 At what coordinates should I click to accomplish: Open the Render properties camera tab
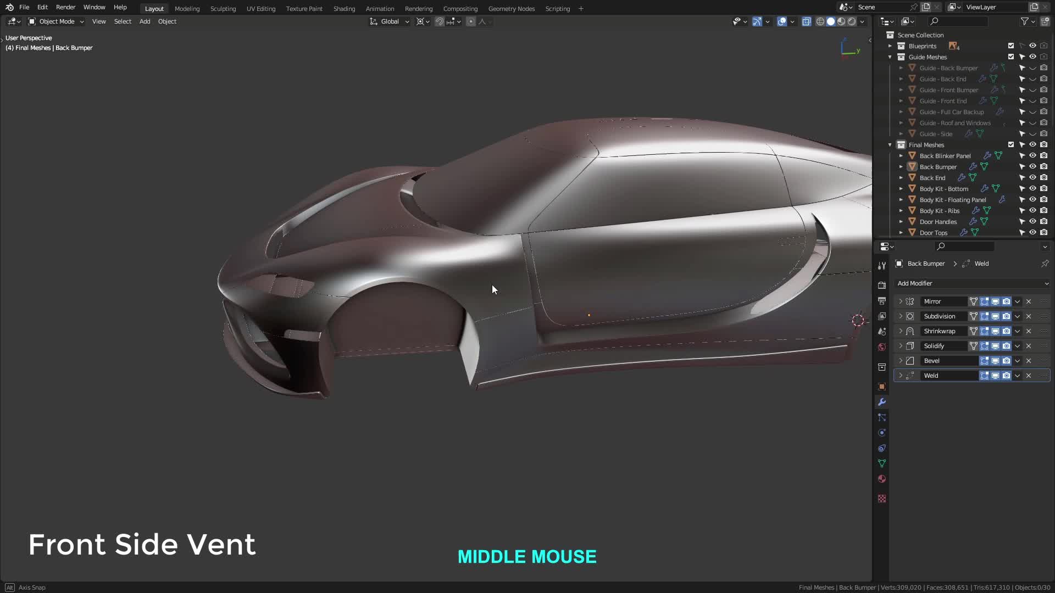tap(882, 286)
